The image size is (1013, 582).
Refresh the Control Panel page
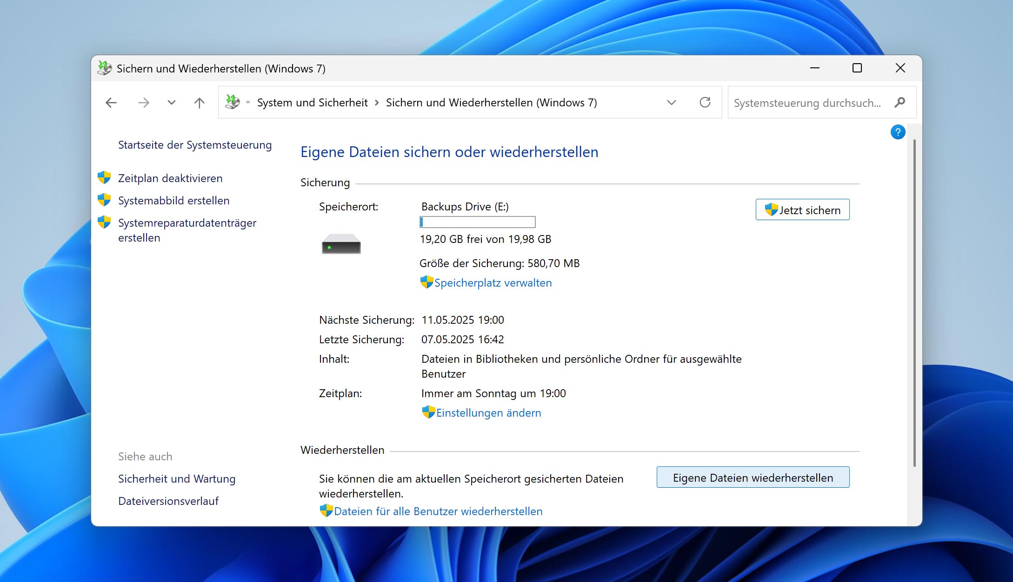pyautogui.click(x=705, y=102)
